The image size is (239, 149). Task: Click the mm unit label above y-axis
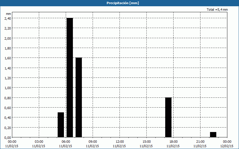pyautogui.click(x=8, y=14)
